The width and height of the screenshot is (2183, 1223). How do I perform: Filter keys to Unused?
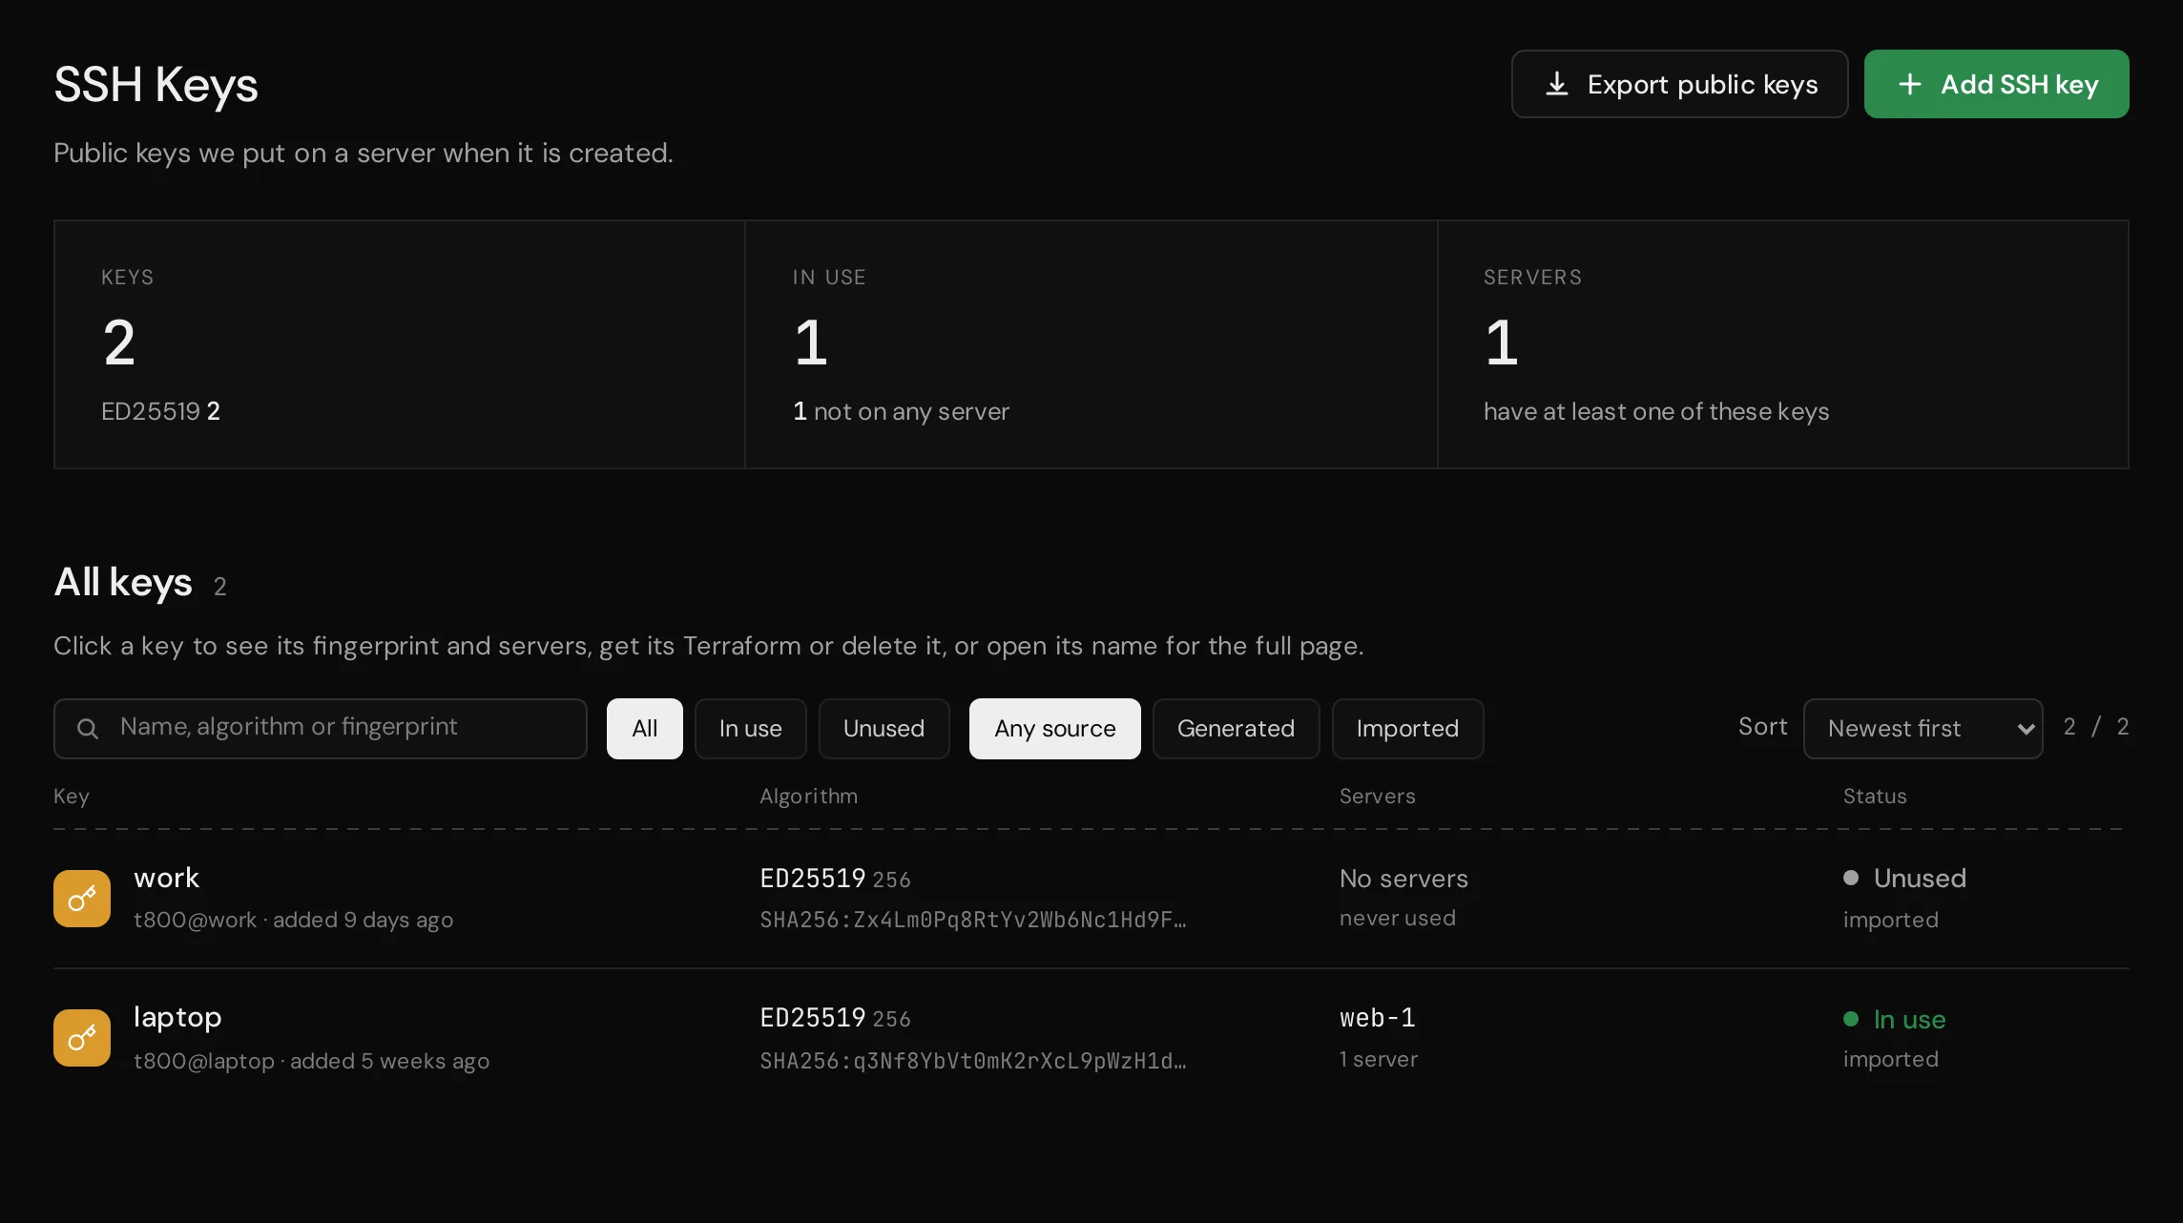pyautogui.click(x=884, y=729)
